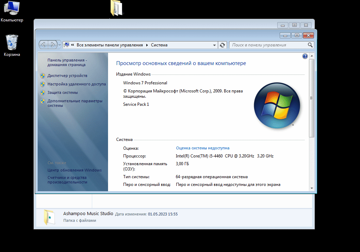Click date modified '01.05.2023 15:55' in back window
Viewport: 360px width, 252px height.
163,214
